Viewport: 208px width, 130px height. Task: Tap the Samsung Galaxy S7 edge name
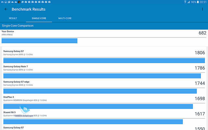tap(16, 82)
